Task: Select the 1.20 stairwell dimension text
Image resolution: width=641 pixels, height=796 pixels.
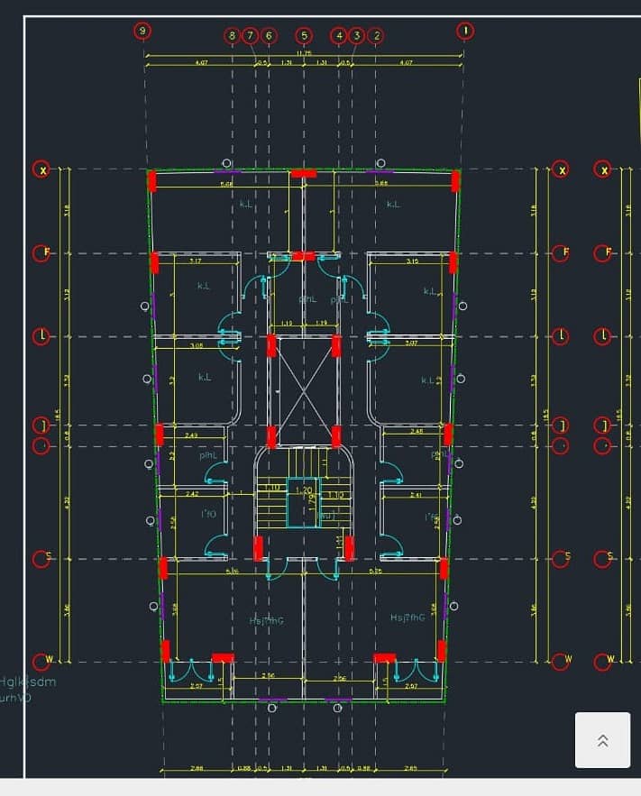Action: click(304, 490)
